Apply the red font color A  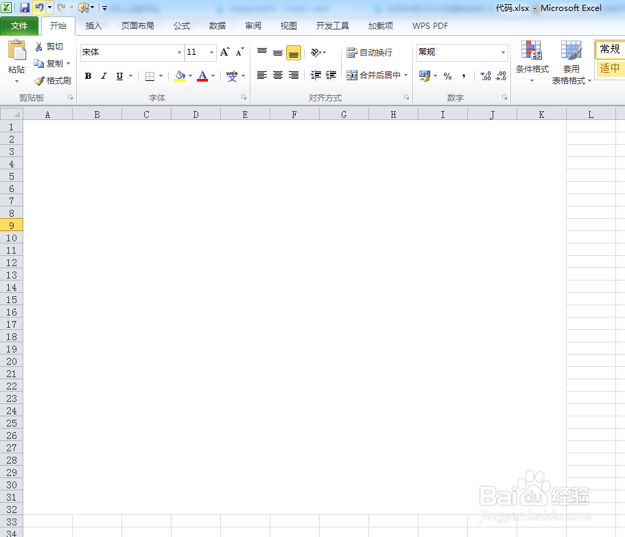tap(202, 75)
